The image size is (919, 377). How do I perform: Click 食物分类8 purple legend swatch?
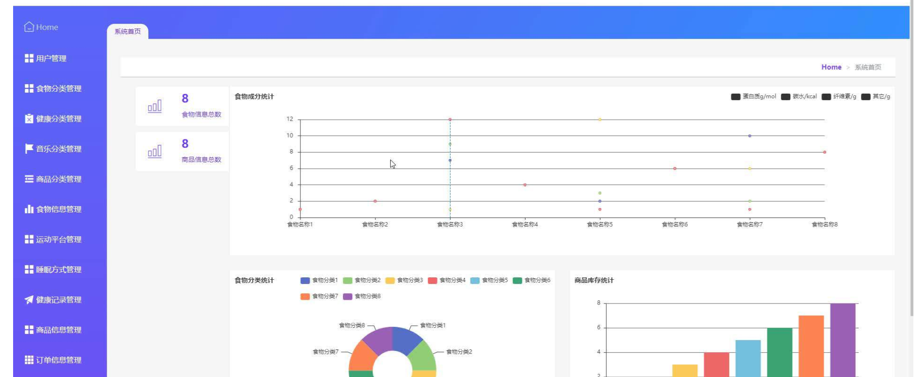coord(348,297)
